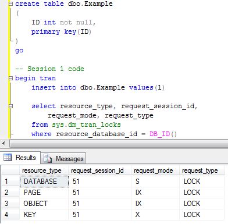Select row 3 header in results grid

click(10, 204)
